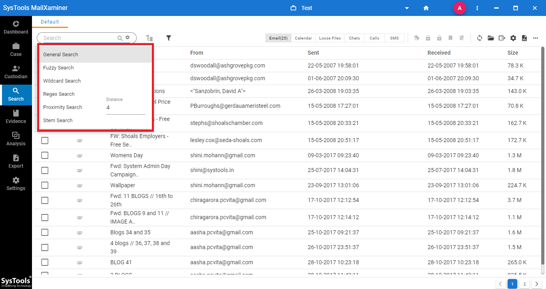Open the filter funnel icon

coord(169,38)
